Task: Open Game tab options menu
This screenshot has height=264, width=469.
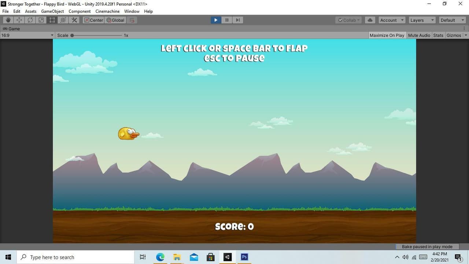Action: (464, 29)
